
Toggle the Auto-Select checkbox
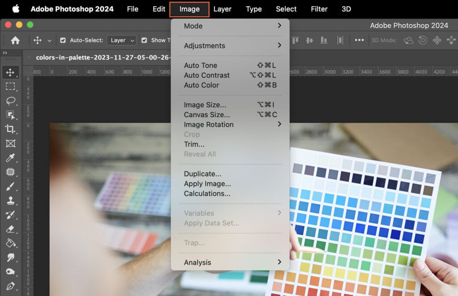click(63, 40)
